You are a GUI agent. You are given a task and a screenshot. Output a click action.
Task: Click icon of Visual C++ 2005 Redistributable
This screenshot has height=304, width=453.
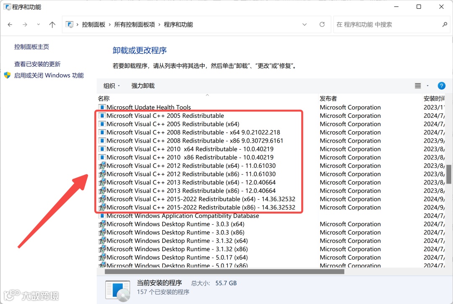(102, 116)
